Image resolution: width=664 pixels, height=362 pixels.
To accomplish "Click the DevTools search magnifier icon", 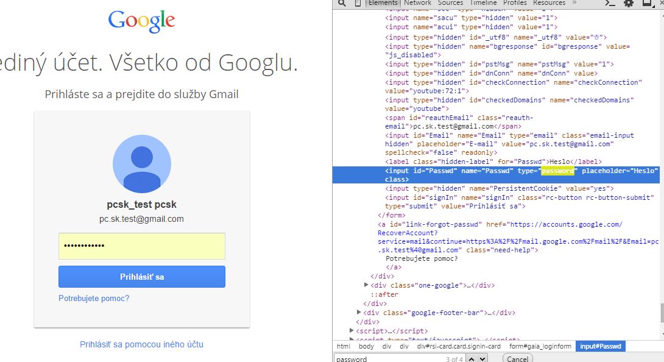I will click(x=342, y=3).
